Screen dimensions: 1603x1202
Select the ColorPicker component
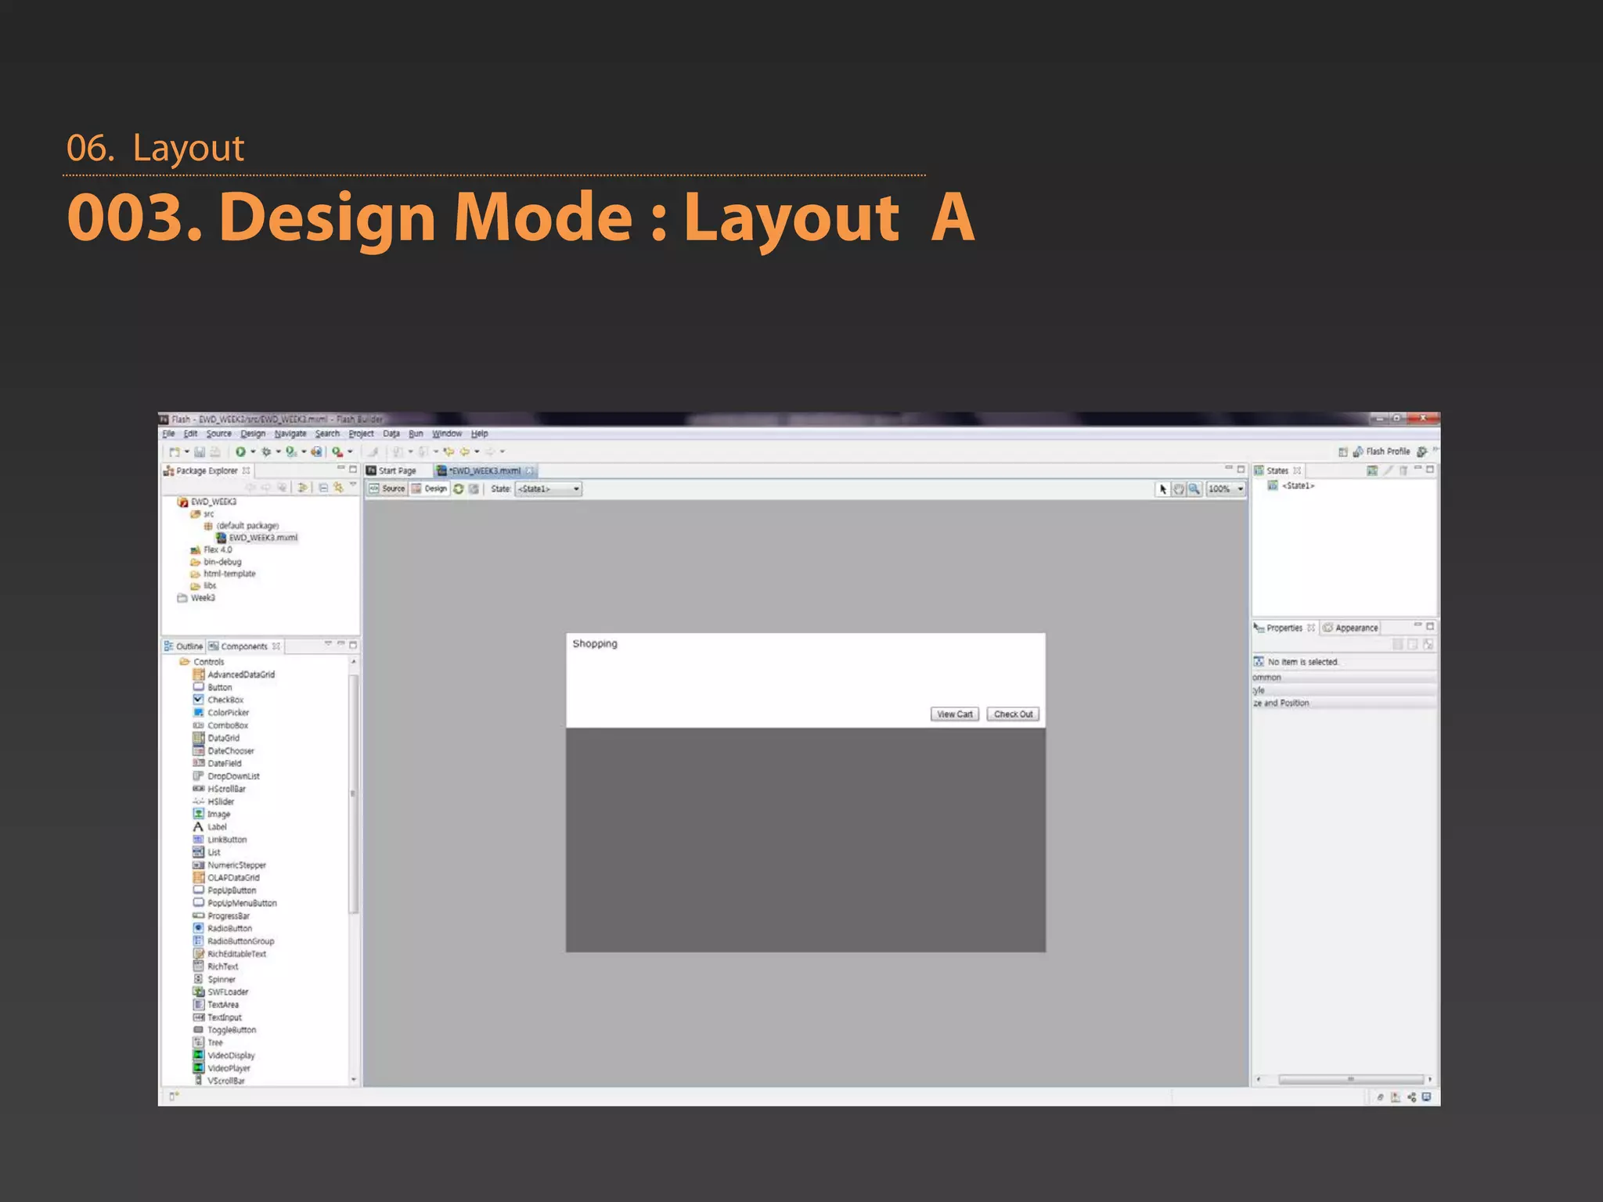tap(222, 712)
